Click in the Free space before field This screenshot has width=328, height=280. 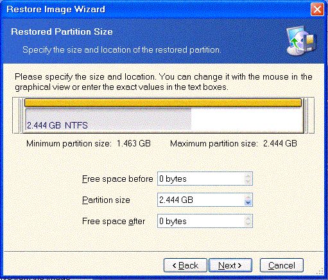click(201, 179)
